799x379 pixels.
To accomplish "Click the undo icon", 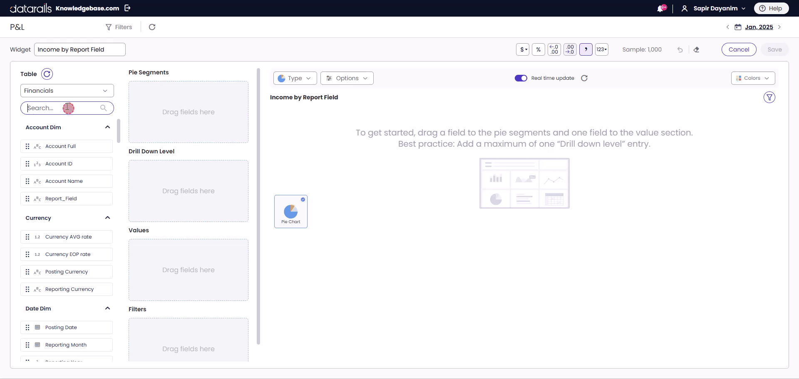I will 680,49.
